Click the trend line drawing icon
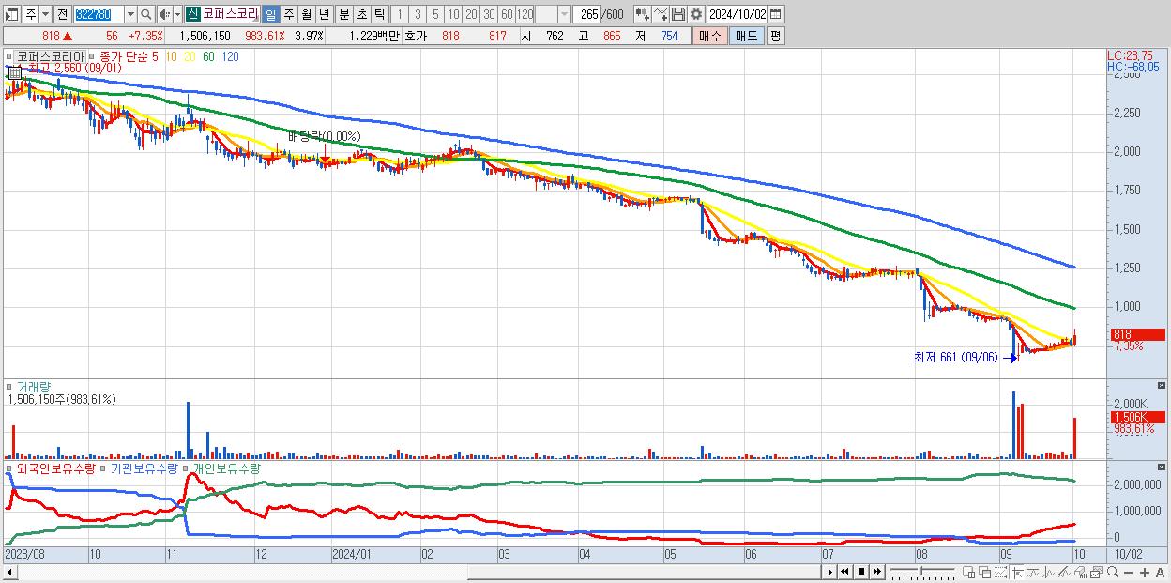The height and width of the screenshot is (583, 1171). click(x=1064, y=572)
